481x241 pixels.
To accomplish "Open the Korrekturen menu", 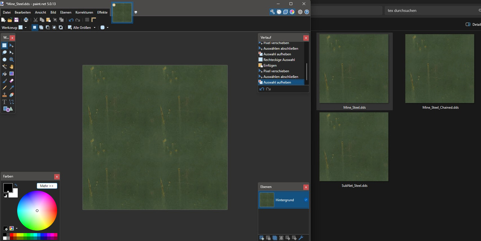I will click(x=84, y=12).
